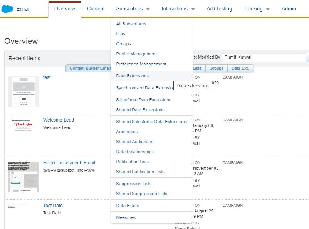Screen dimensions: 309x229
Task: Expand the Interactions dropdown arrow
Action: tap(193, 9)
